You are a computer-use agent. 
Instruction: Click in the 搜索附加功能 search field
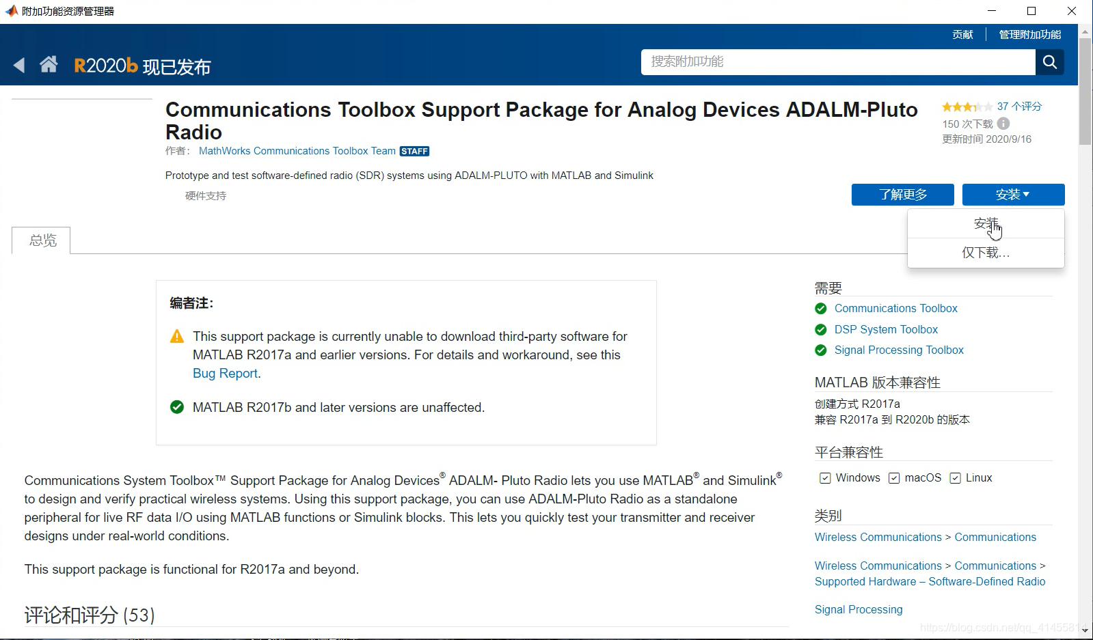click(x=838, y=62)
